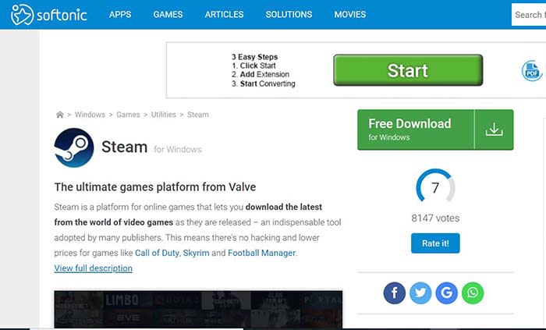Click the download arrow icon

[494, 130]
